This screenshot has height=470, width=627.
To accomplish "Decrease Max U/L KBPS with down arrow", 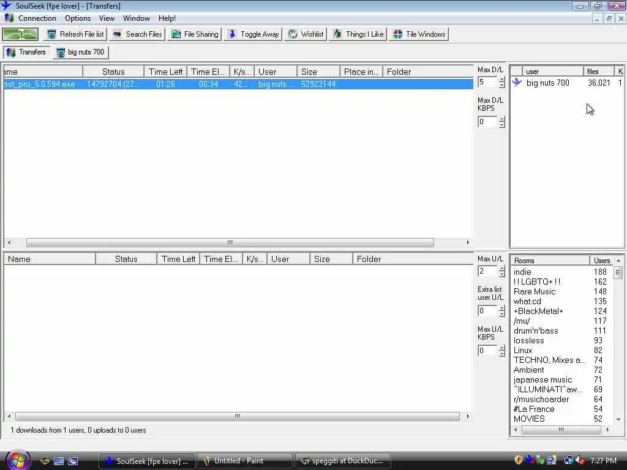I will tap(502, 353).
